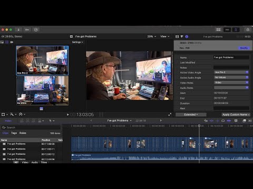The image size is (253, 189).
Task: Open the Active Audio Angle dropdown
Action: pyautogui.click(x=231, y=77)
